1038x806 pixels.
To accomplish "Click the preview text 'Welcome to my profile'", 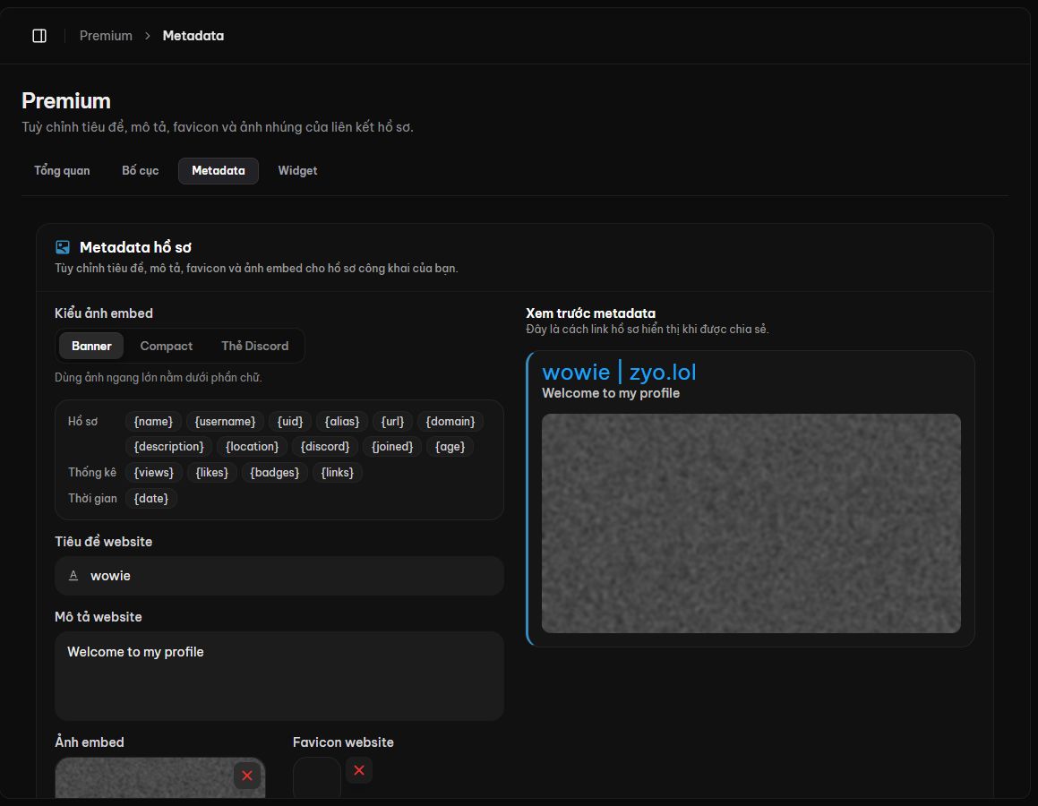I will [611, 393].
